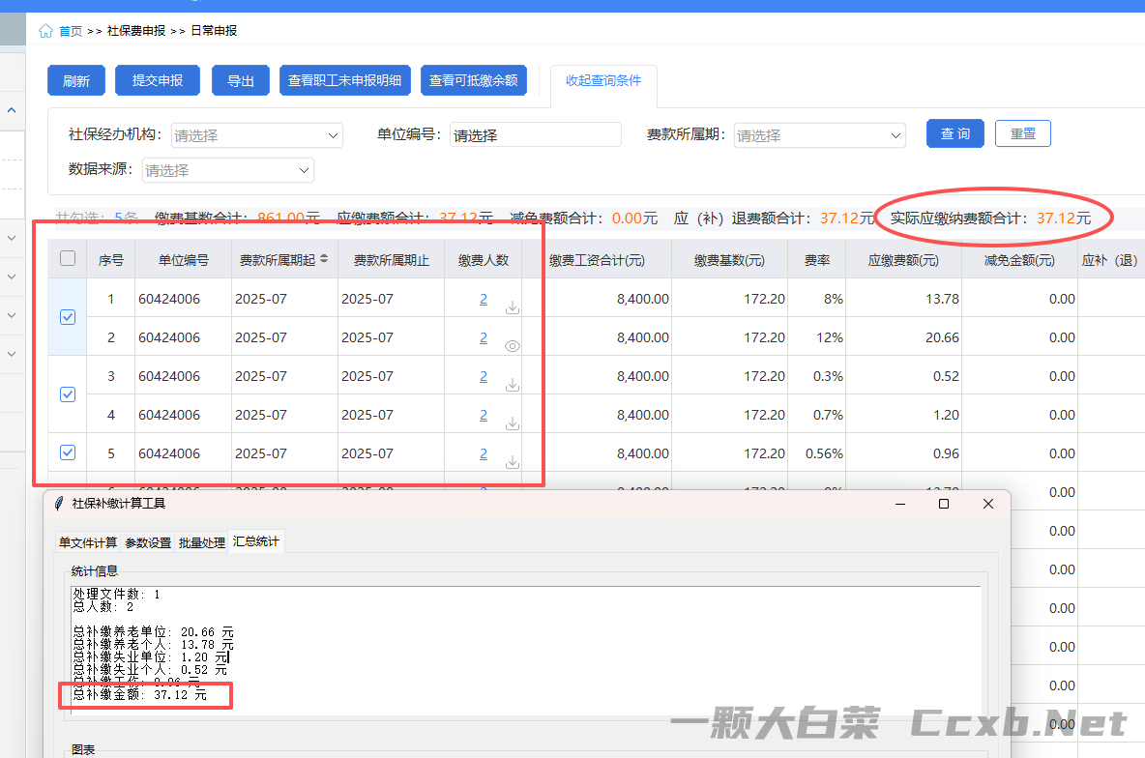Hit the download icon in row 5
Screen dimensions: 1145x758
513,462
